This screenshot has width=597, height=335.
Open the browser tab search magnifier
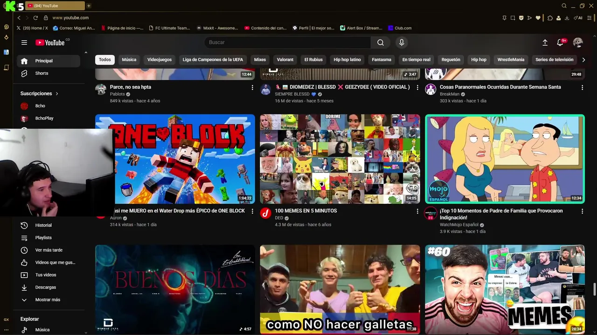[x=564, y=6]
